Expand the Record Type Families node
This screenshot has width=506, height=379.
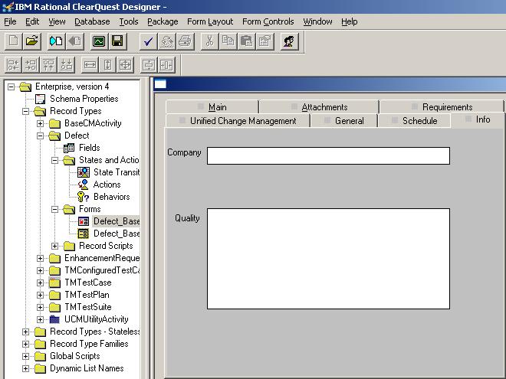25,344
